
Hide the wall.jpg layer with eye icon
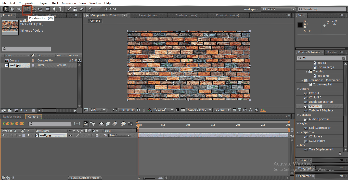3,135
